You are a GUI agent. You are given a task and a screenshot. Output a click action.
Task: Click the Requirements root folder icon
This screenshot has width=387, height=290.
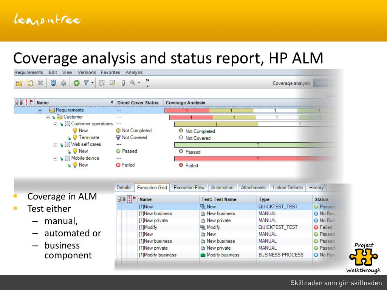[x=52, y=110]
